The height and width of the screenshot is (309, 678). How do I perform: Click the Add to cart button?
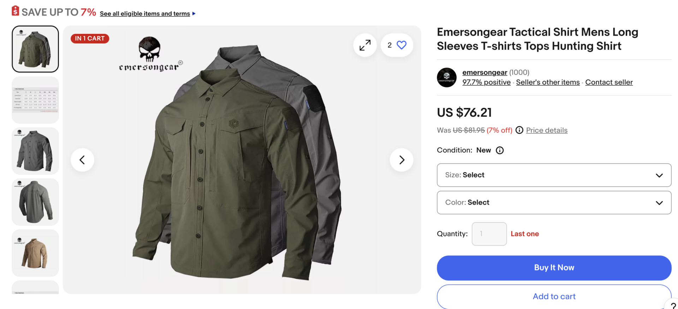[x=554, y=296]
